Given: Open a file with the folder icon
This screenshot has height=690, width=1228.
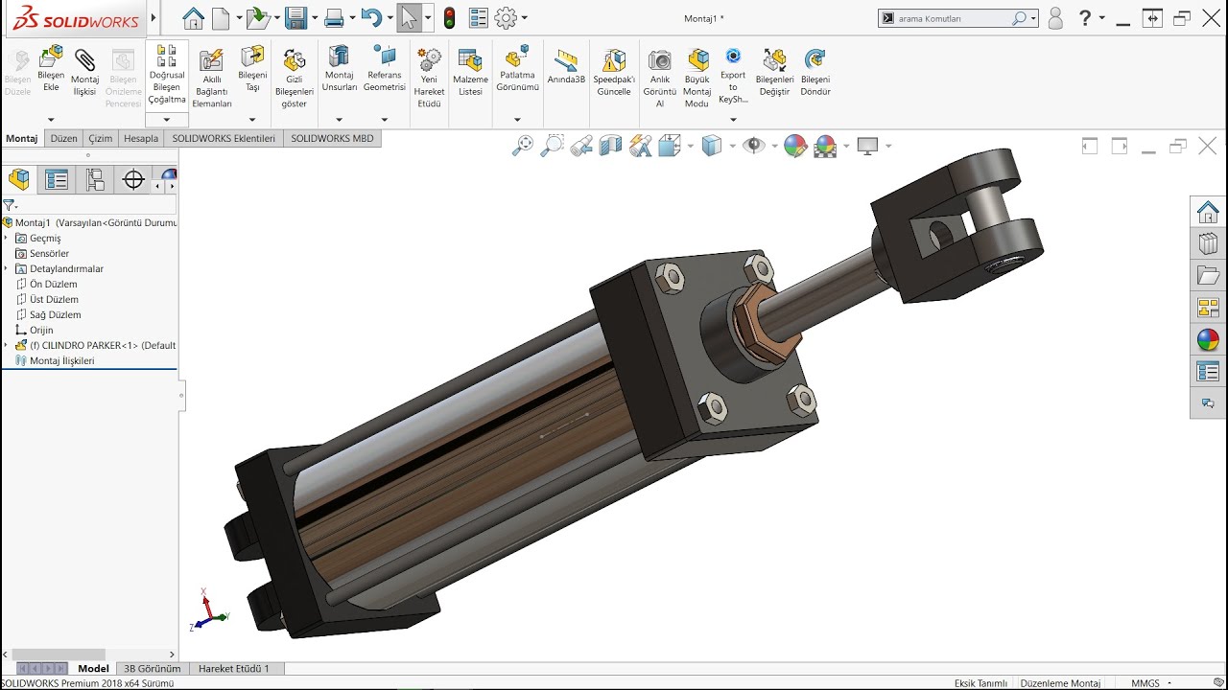Looking at the screenshot, I should [x=256, y=17].
